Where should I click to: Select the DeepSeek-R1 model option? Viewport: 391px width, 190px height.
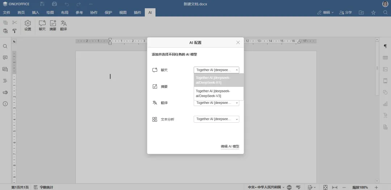point(219,80)
